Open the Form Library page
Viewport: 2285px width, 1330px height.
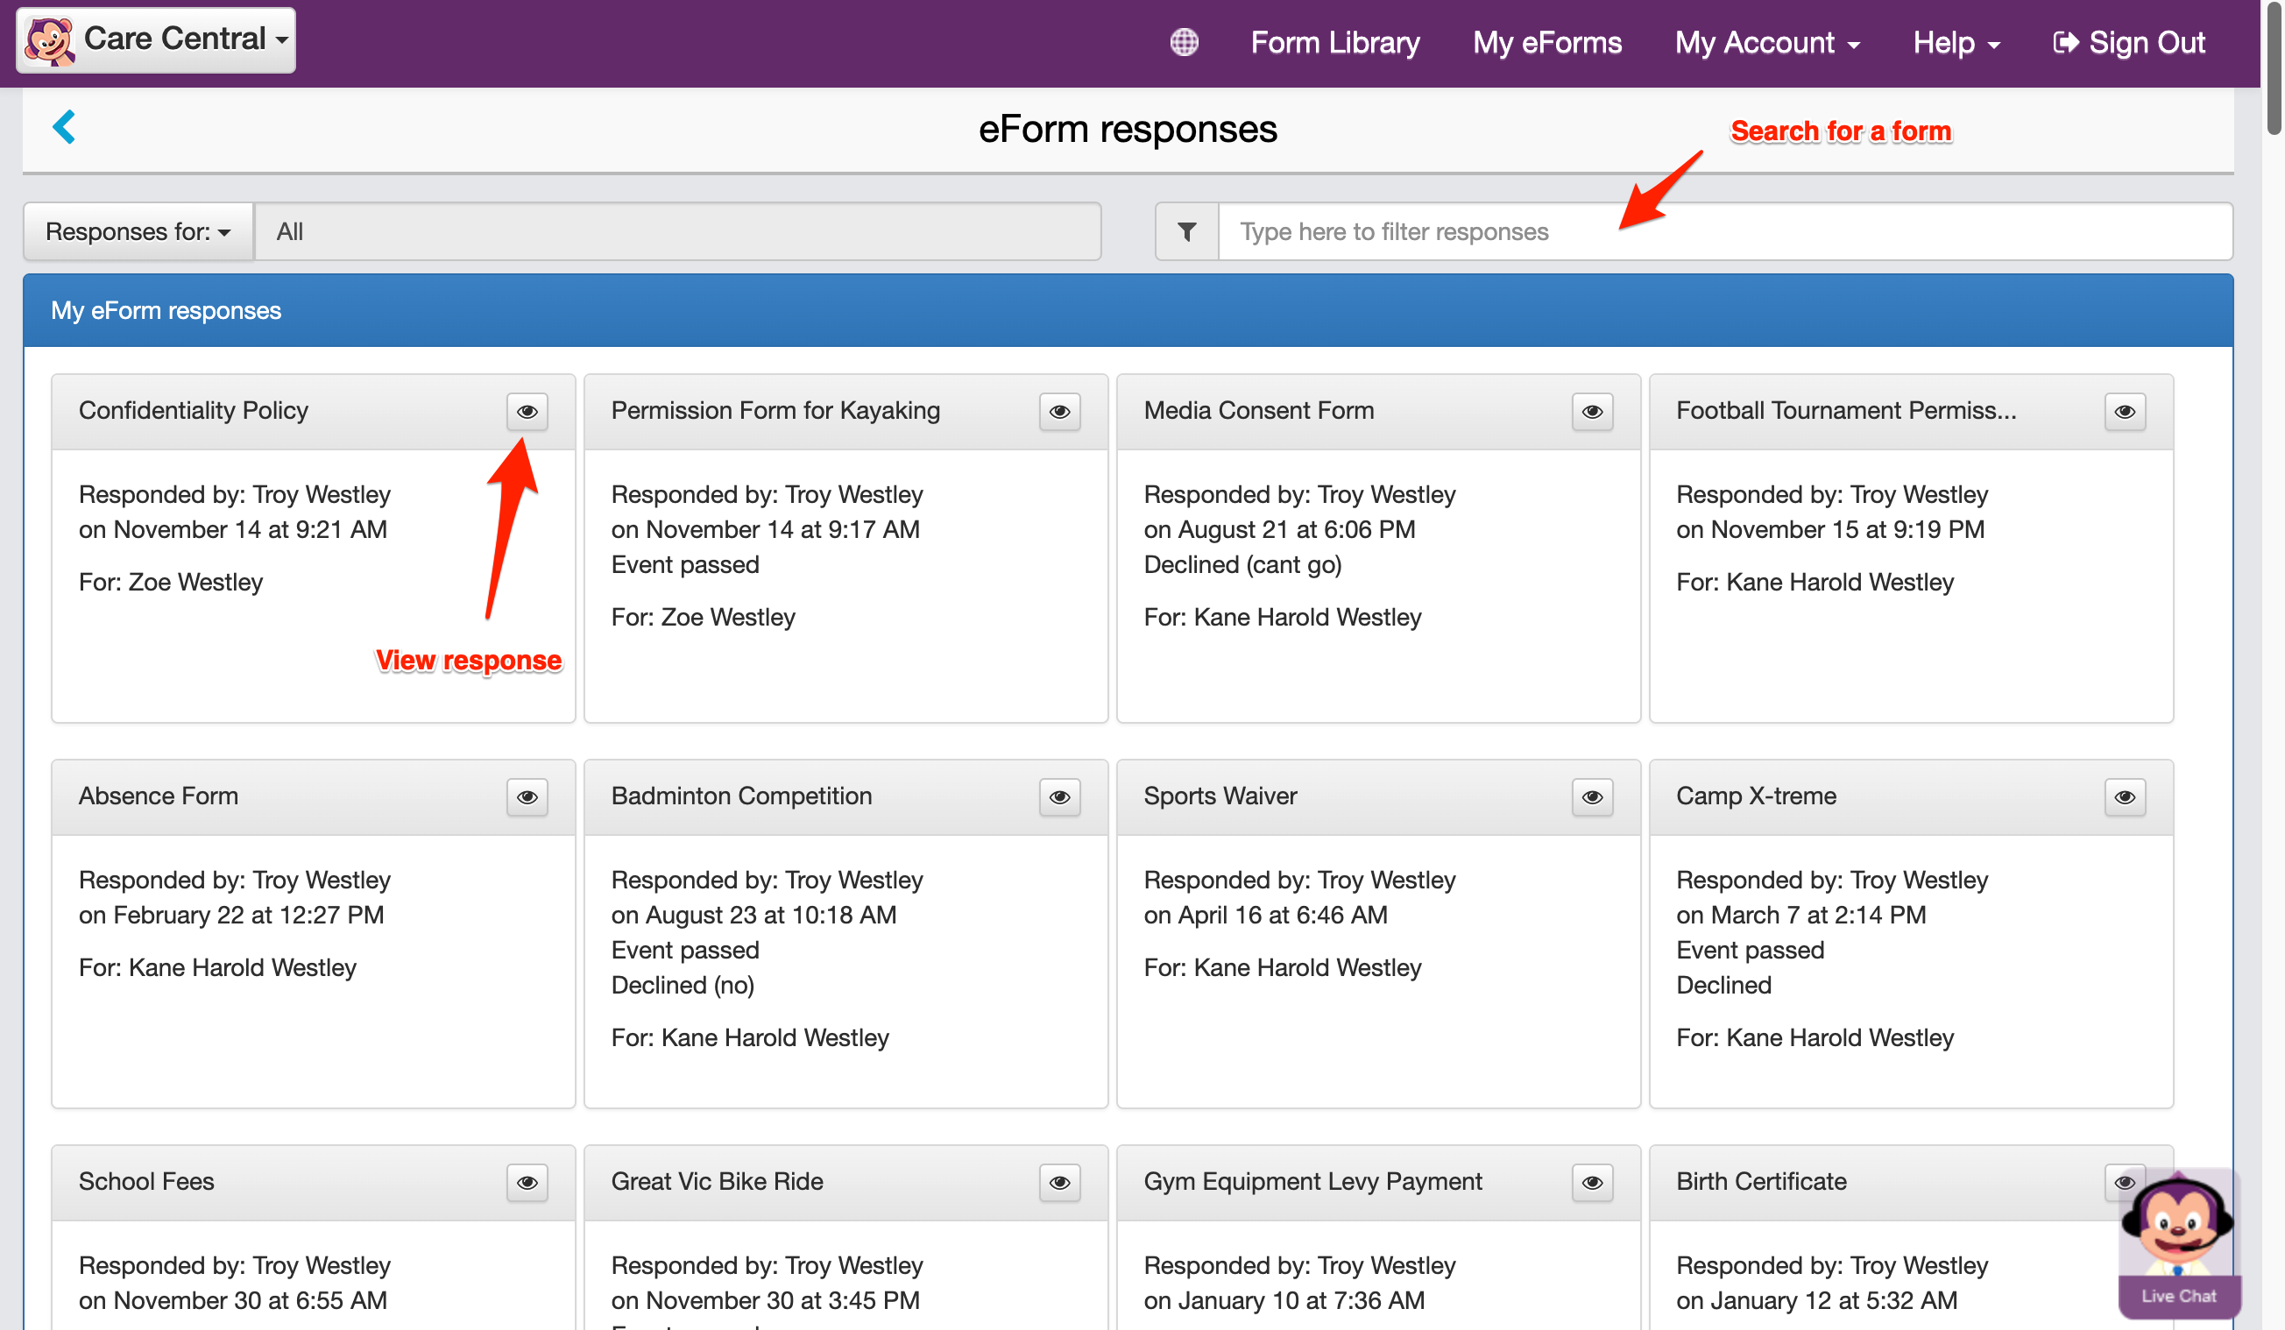[x=1334, y=43]
